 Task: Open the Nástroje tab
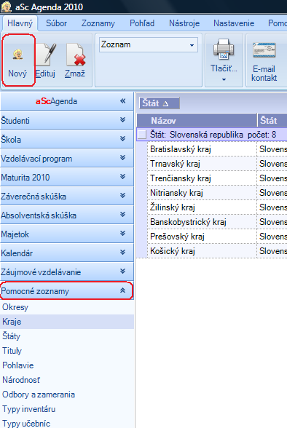tap(184, 23)
